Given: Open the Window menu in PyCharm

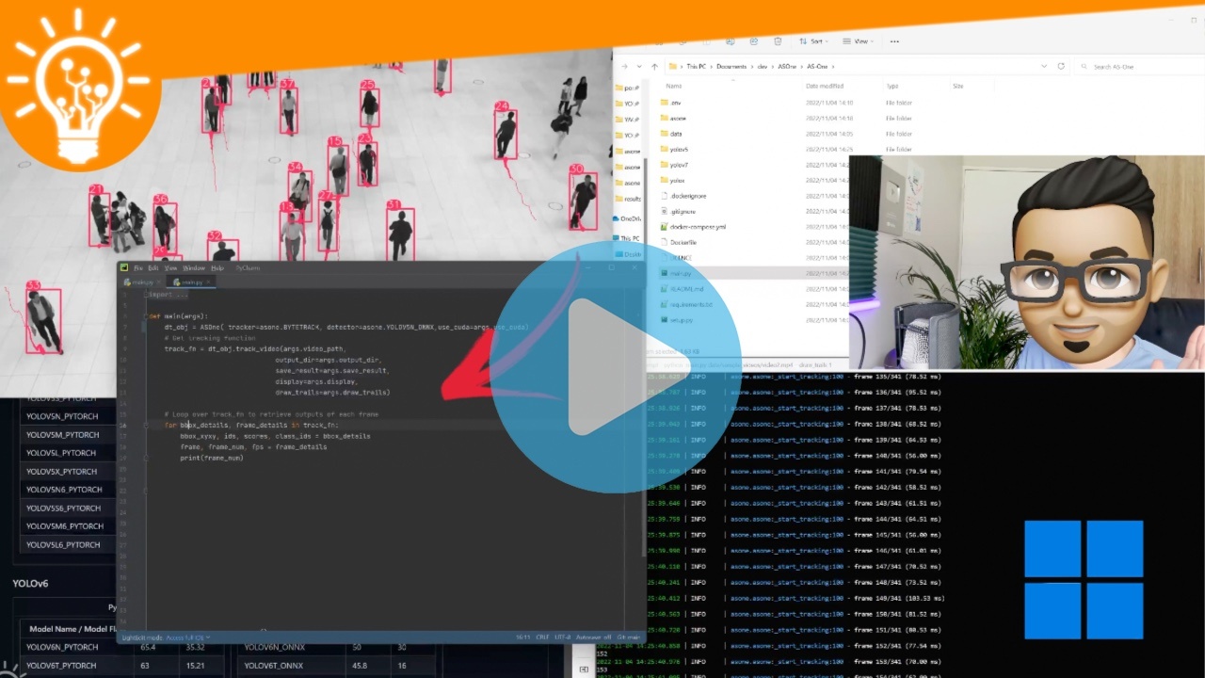Looking at the screenshot, I should pyautogui.click(x=194, y=268).
